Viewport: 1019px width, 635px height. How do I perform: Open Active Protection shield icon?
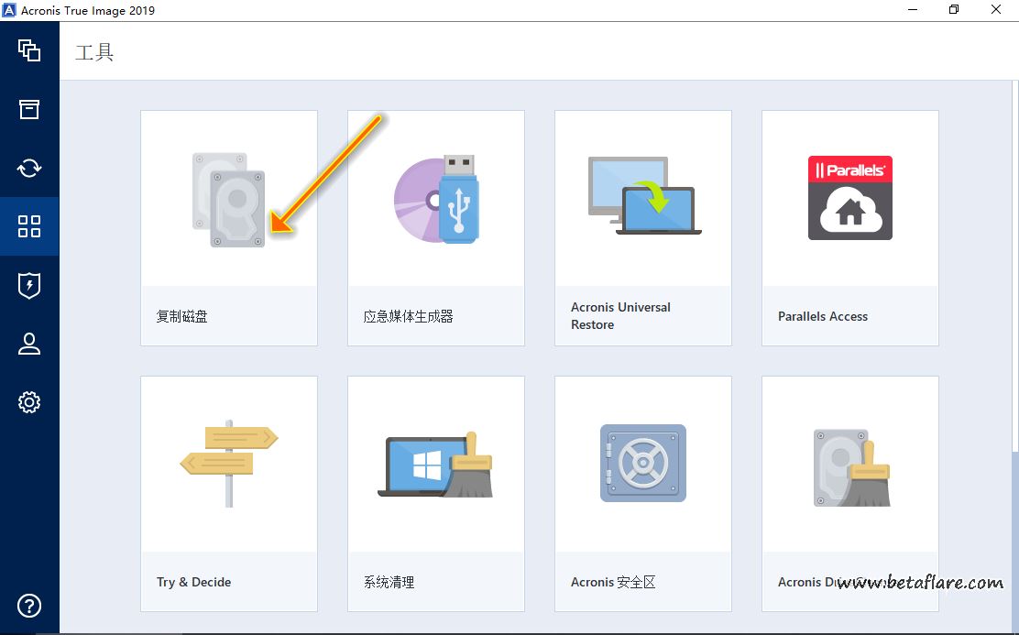point(29,285)
